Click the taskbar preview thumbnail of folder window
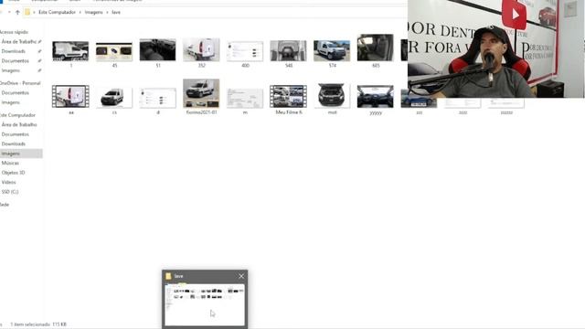The image size is (585, 329). click(205, 304)
